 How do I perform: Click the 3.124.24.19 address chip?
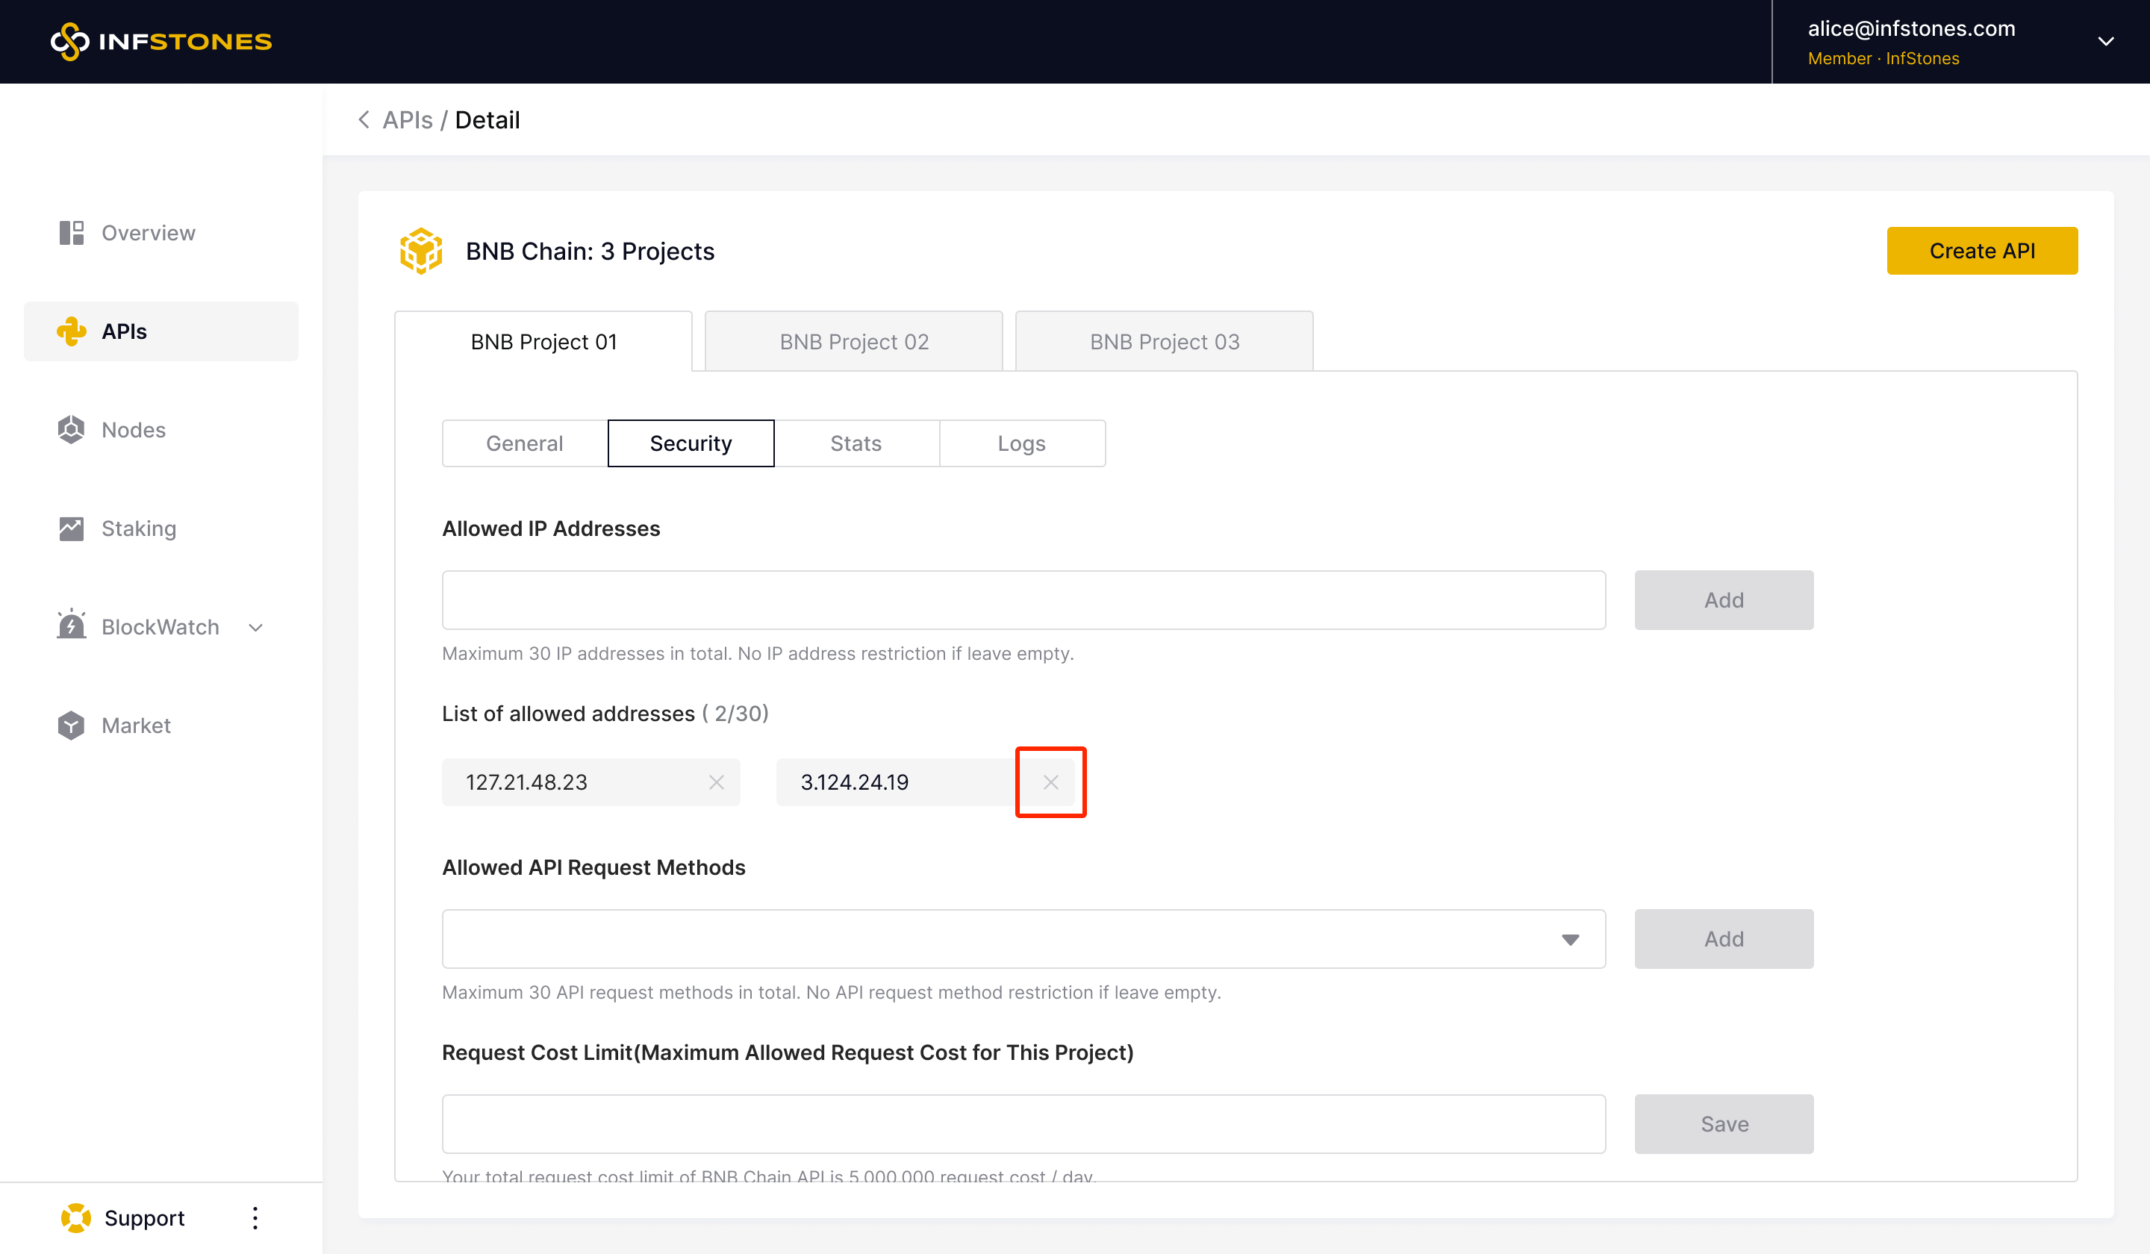pyautogui.click(x=926, y=782)
